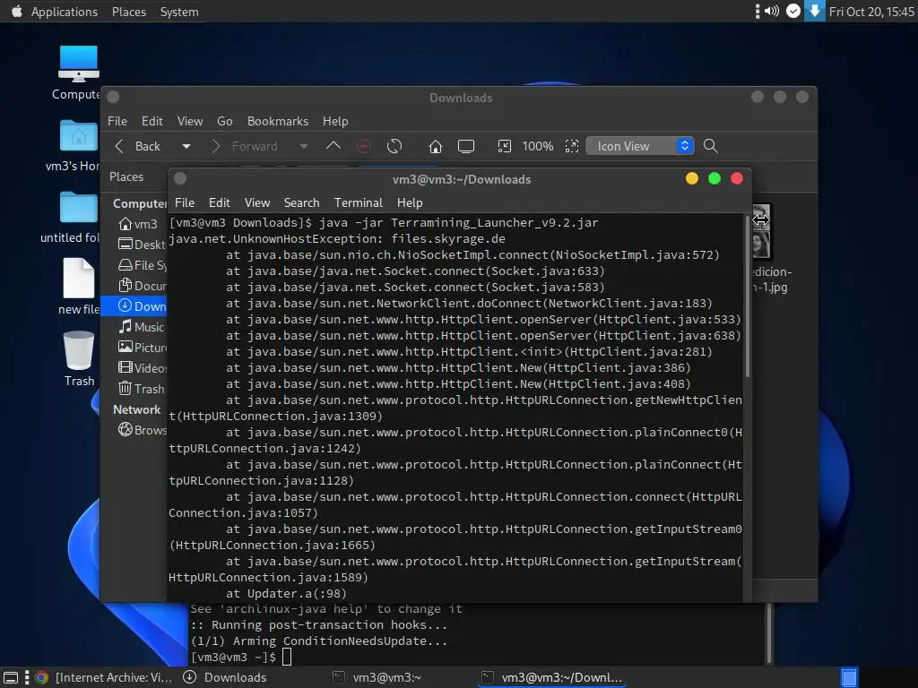
Task: Open the terminal Help menu
Action: [410, 202]
